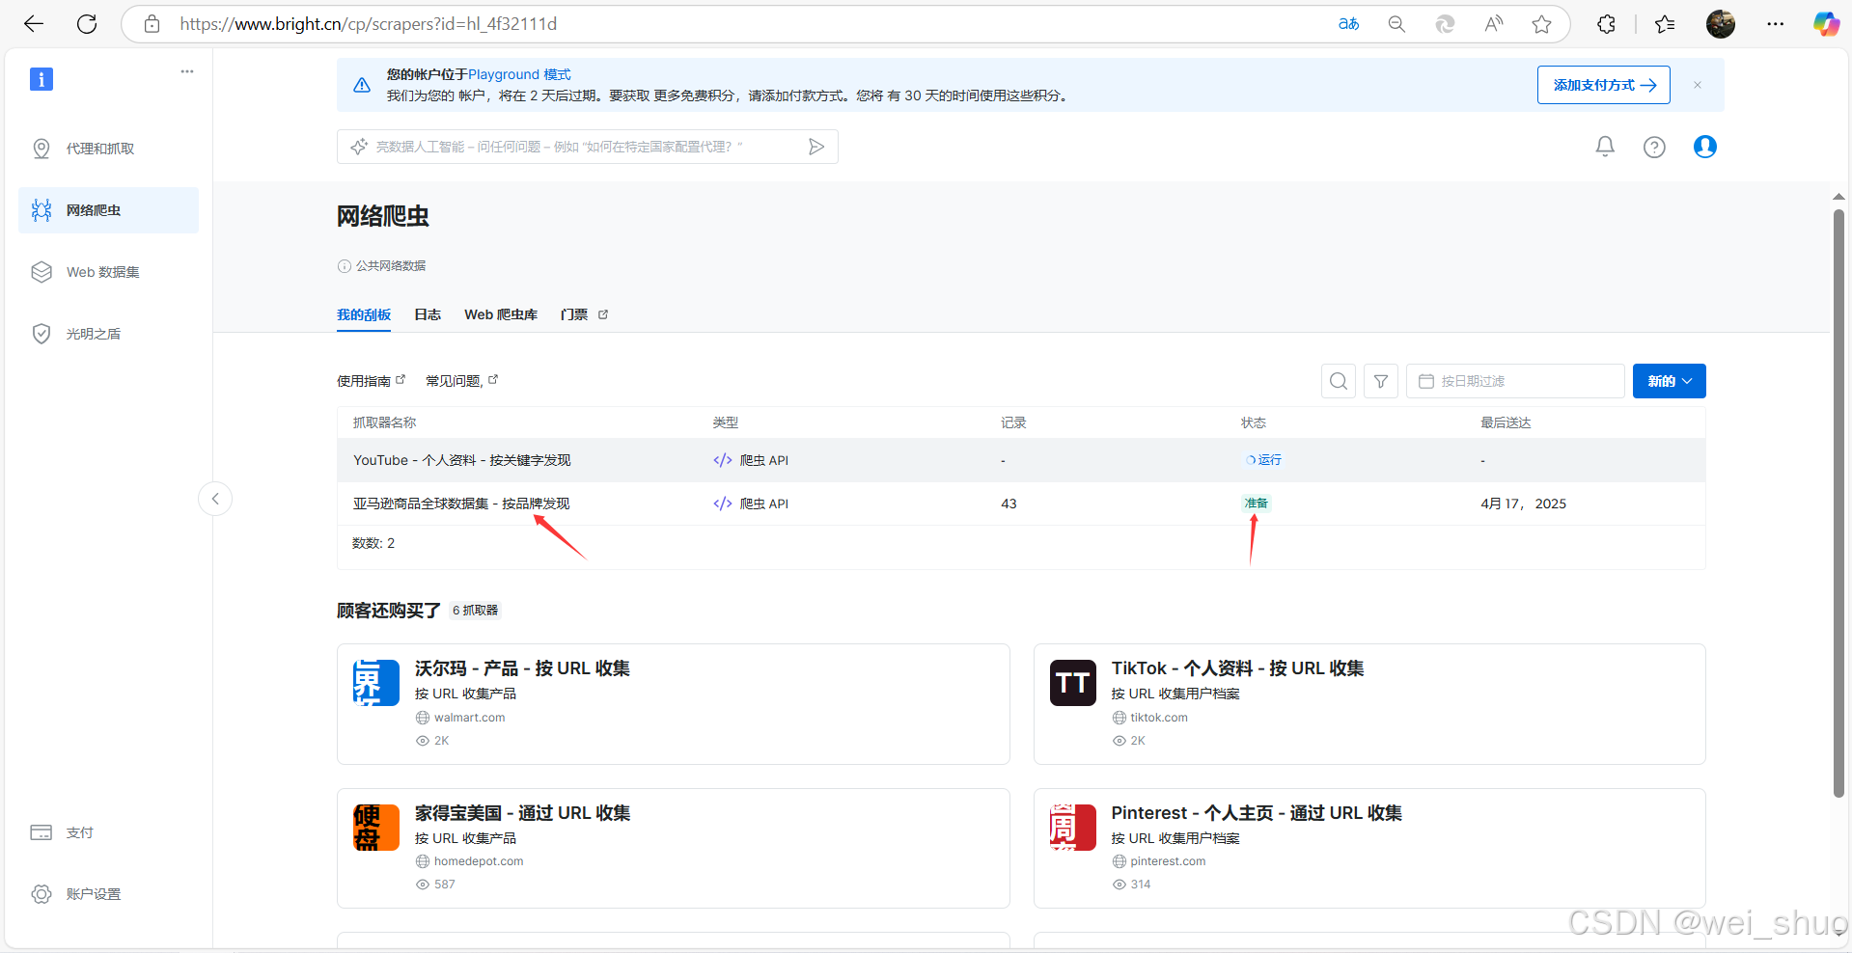Viewport: 1852px width, 953px height.
Task: Open the sidebar three-dot menu
Action: click(187, 71)
